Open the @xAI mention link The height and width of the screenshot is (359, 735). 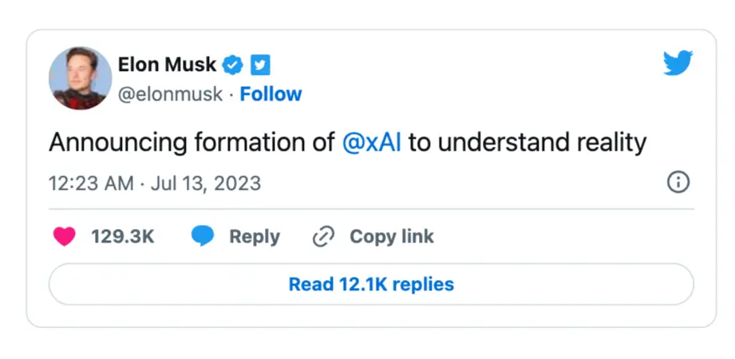point(372,143)
